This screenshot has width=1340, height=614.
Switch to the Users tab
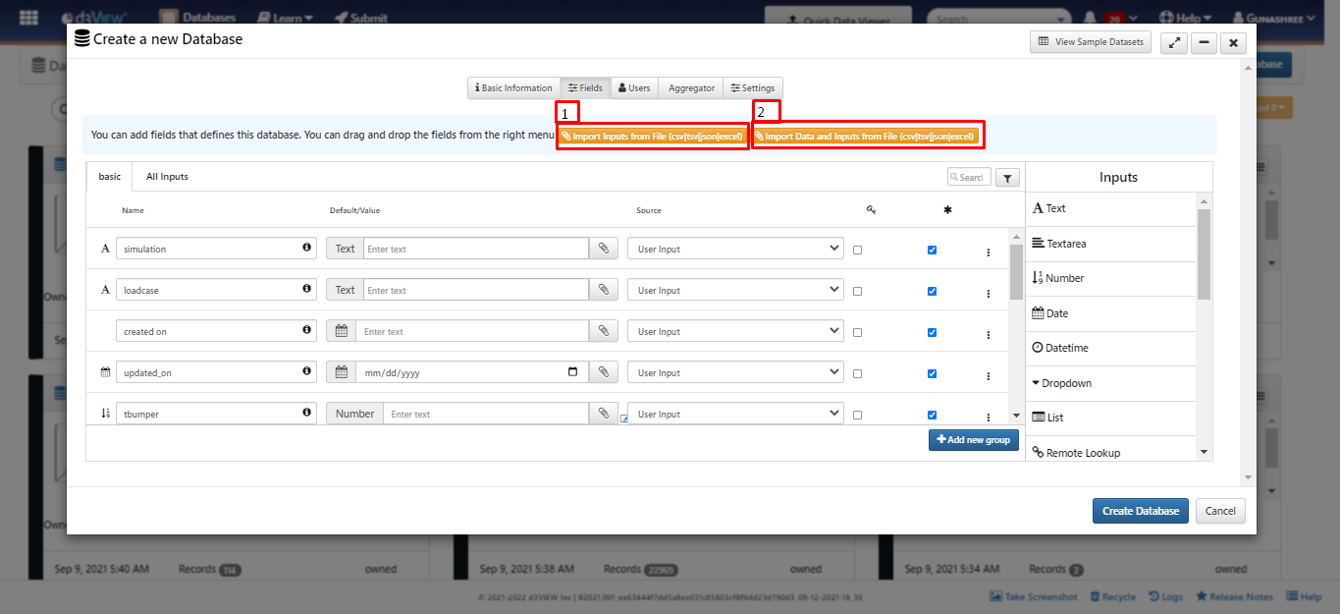pos(633,87)
